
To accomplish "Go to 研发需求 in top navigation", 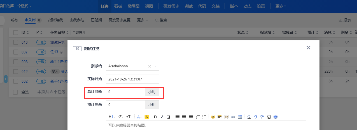I will point(171,6).
